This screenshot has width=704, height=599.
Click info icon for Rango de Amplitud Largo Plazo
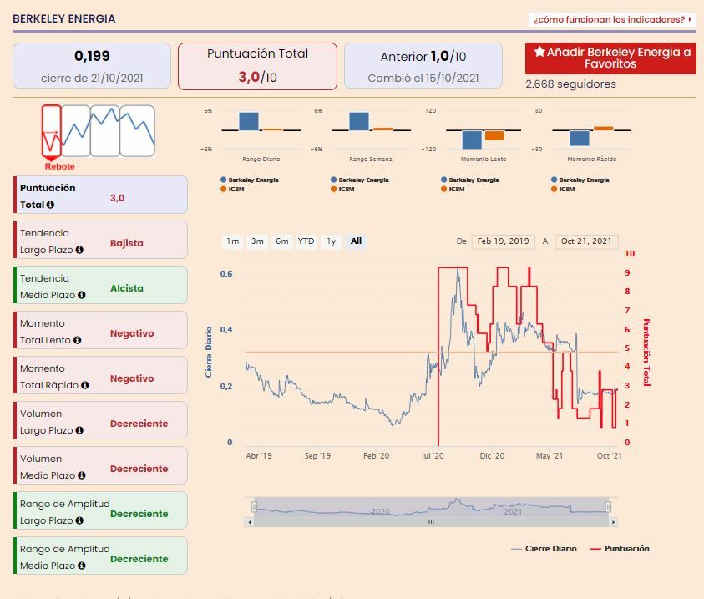[x=79, y=520]
